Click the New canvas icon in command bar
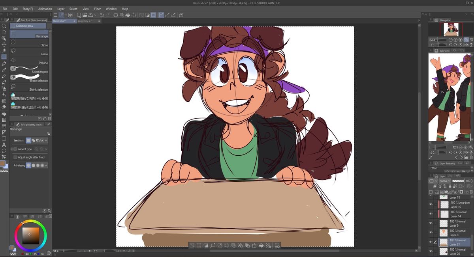 (79, 15)
